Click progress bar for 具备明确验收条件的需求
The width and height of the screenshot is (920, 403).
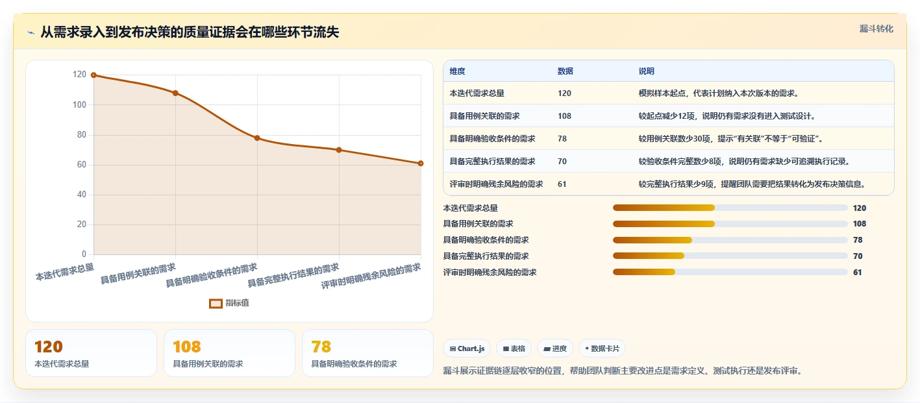tap(730, 240)
